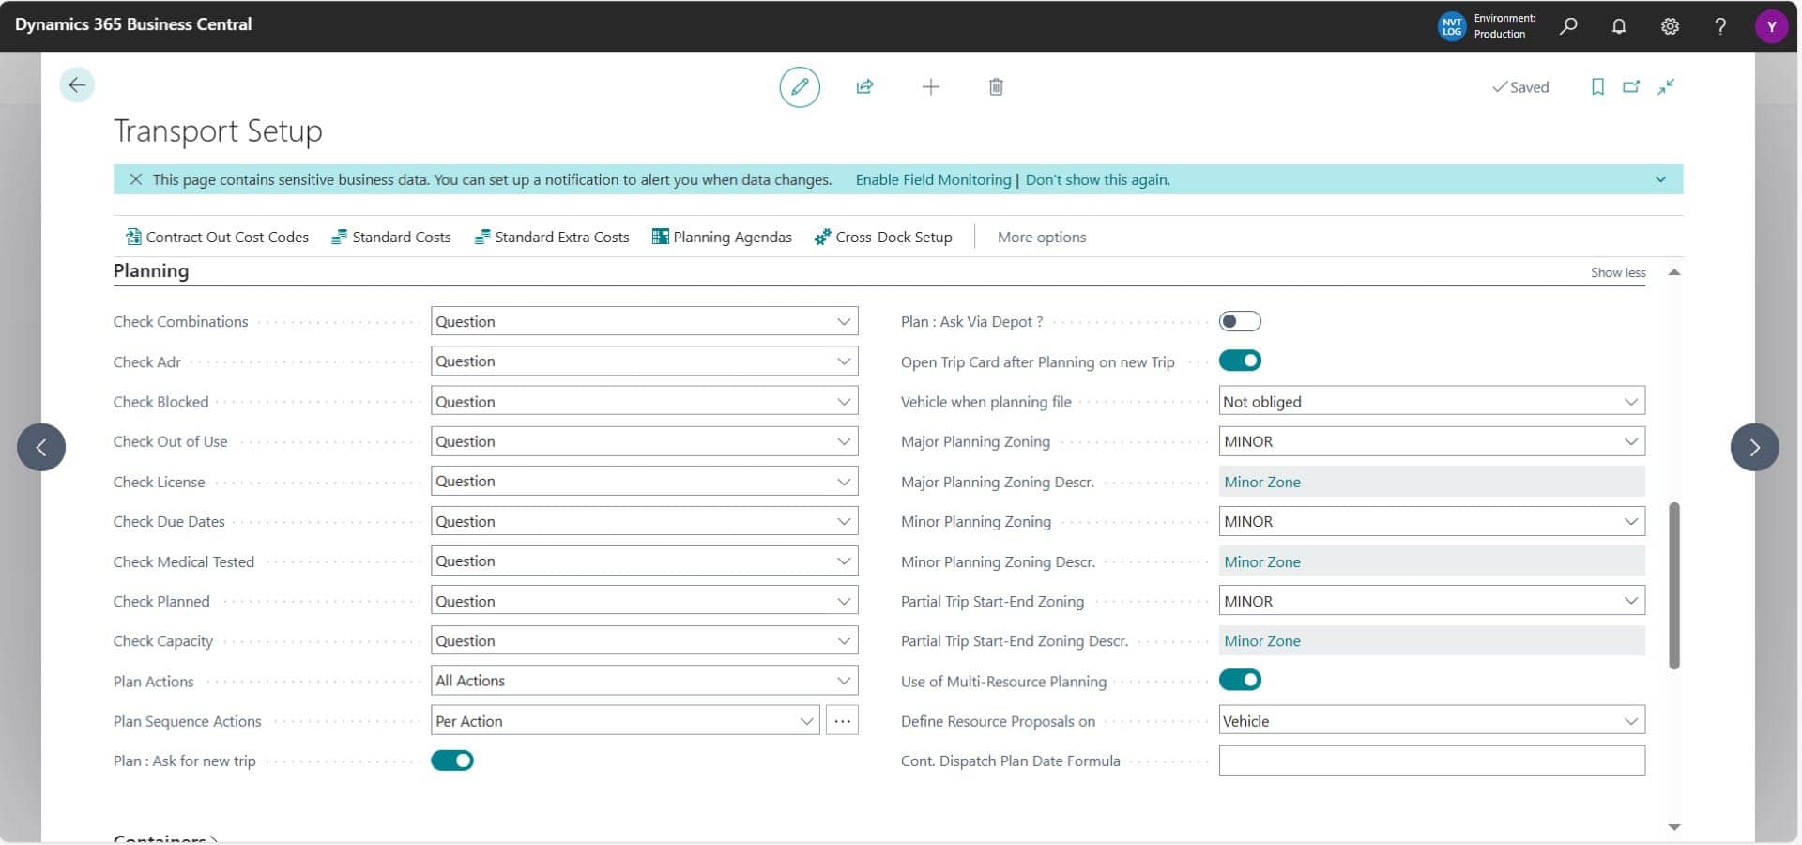The image size is (1802, 845).
Task: Toggle Use of Multi-Resource Planning switch
Action: pyautogui.click(x=1239, y=680)
